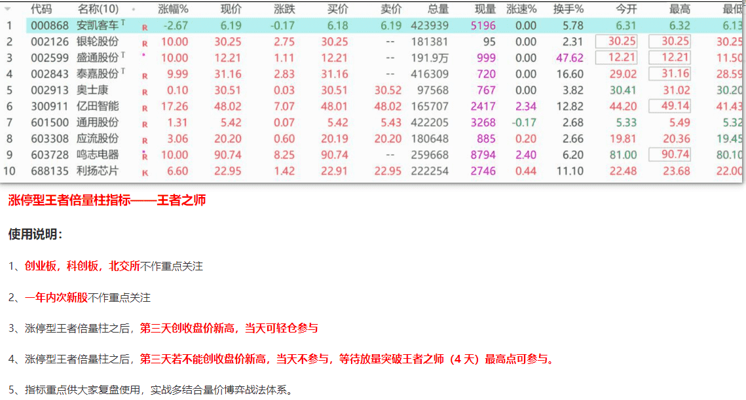Click the K marker in 利扬芯片 row
This screenshot has width=746, height=400.
(x=145, y=173)
